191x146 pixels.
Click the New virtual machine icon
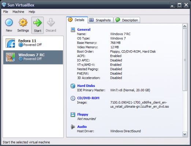pos(9,22)
